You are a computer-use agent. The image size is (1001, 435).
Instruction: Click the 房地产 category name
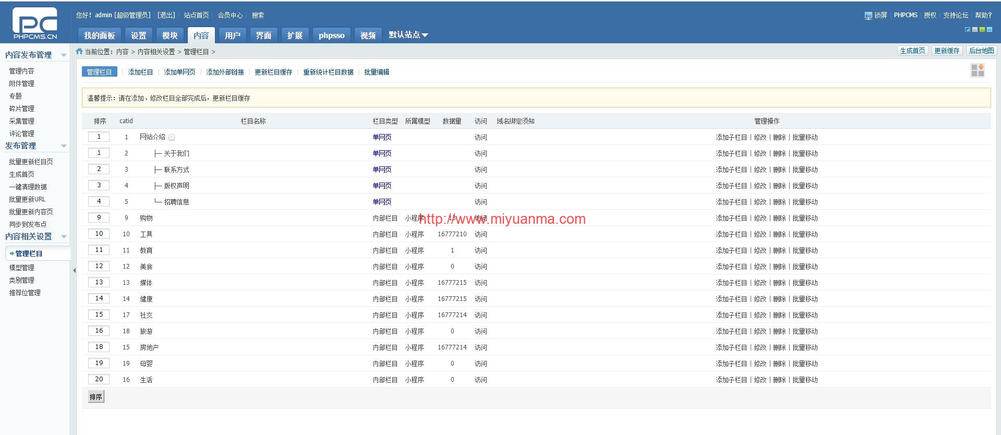point(149,347)
